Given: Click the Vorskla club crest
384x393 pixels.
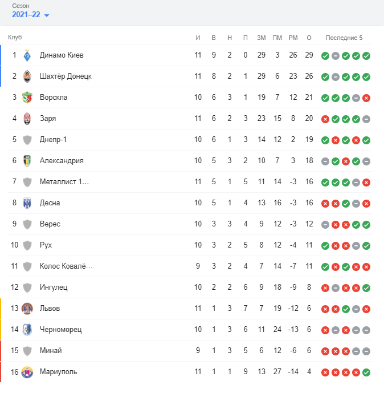Looking at the screenshot, I should click(27, 98).
